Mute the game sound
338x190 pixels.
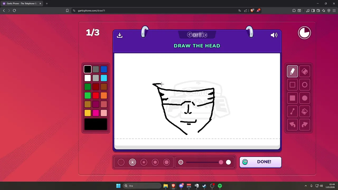(x=274, y=35)
